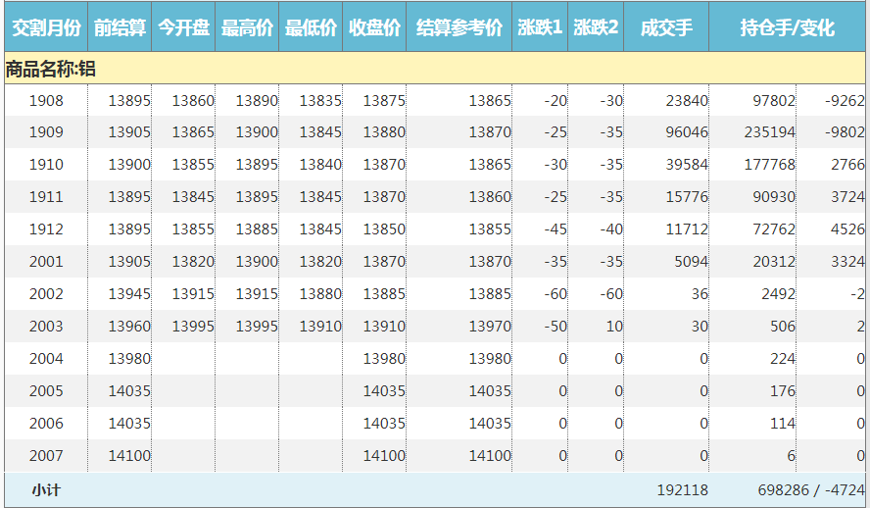Click the 交割月份 column header

click(x=45, y=27)
